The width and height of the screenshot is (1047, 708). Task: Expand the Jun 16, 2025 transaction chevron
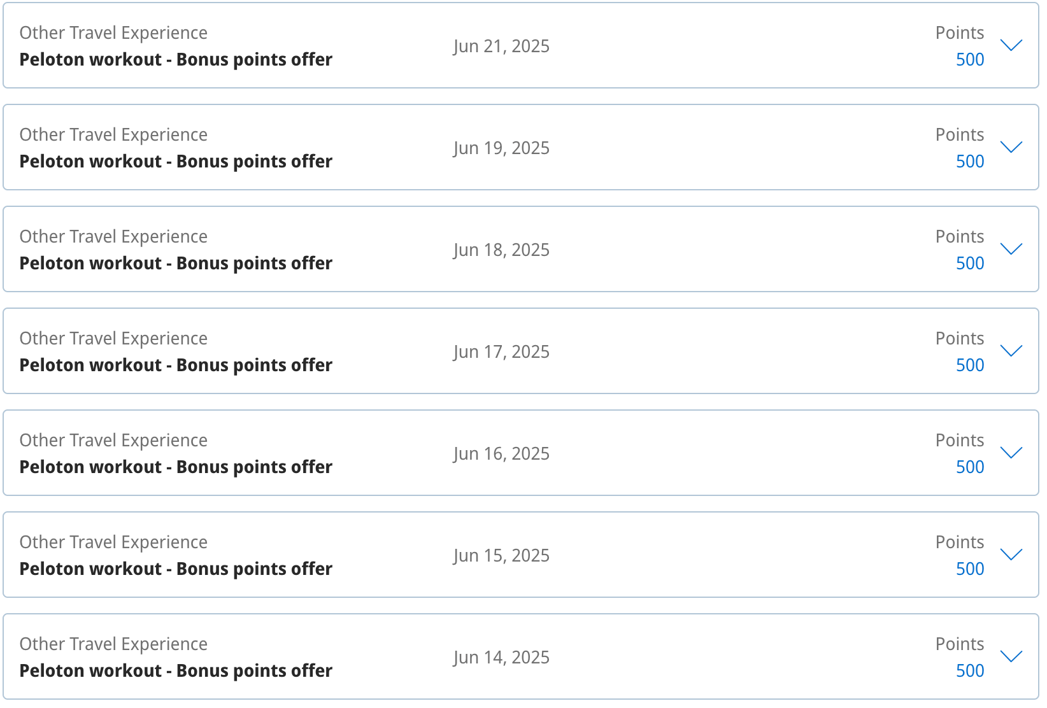1011,453
